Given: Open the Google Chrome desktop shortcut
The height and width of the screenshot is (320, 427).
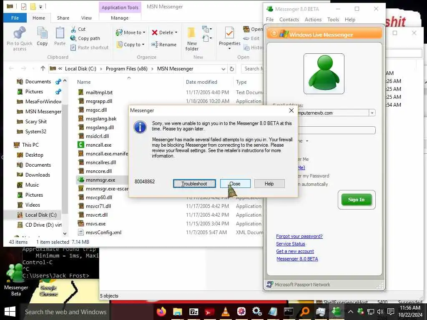Looking at the screenshot, I should pyautogui.click(x=48, y=287).
